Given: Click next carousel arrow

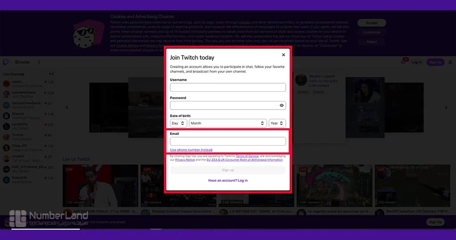Looking at the screenshot, I should 446,108.
